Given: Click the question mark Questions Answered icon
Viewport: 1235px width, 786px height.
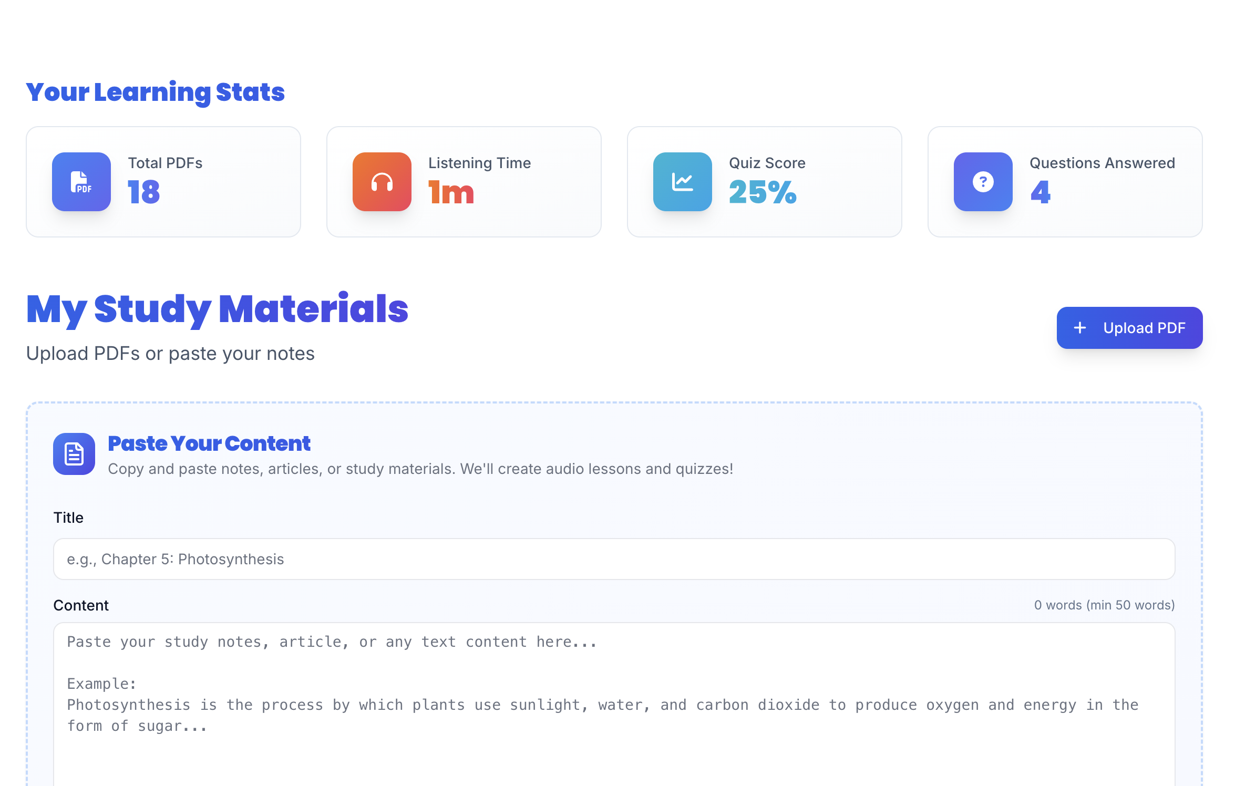Looking at the screenshot, I should click(983, 182).
